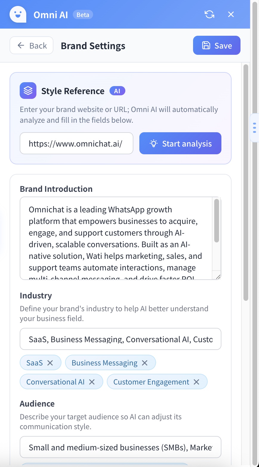This screenshot has width=259, height=467.
Task: Click the Omni AI smiley logo
Action: pyautogui.click(x=18, y=14)
